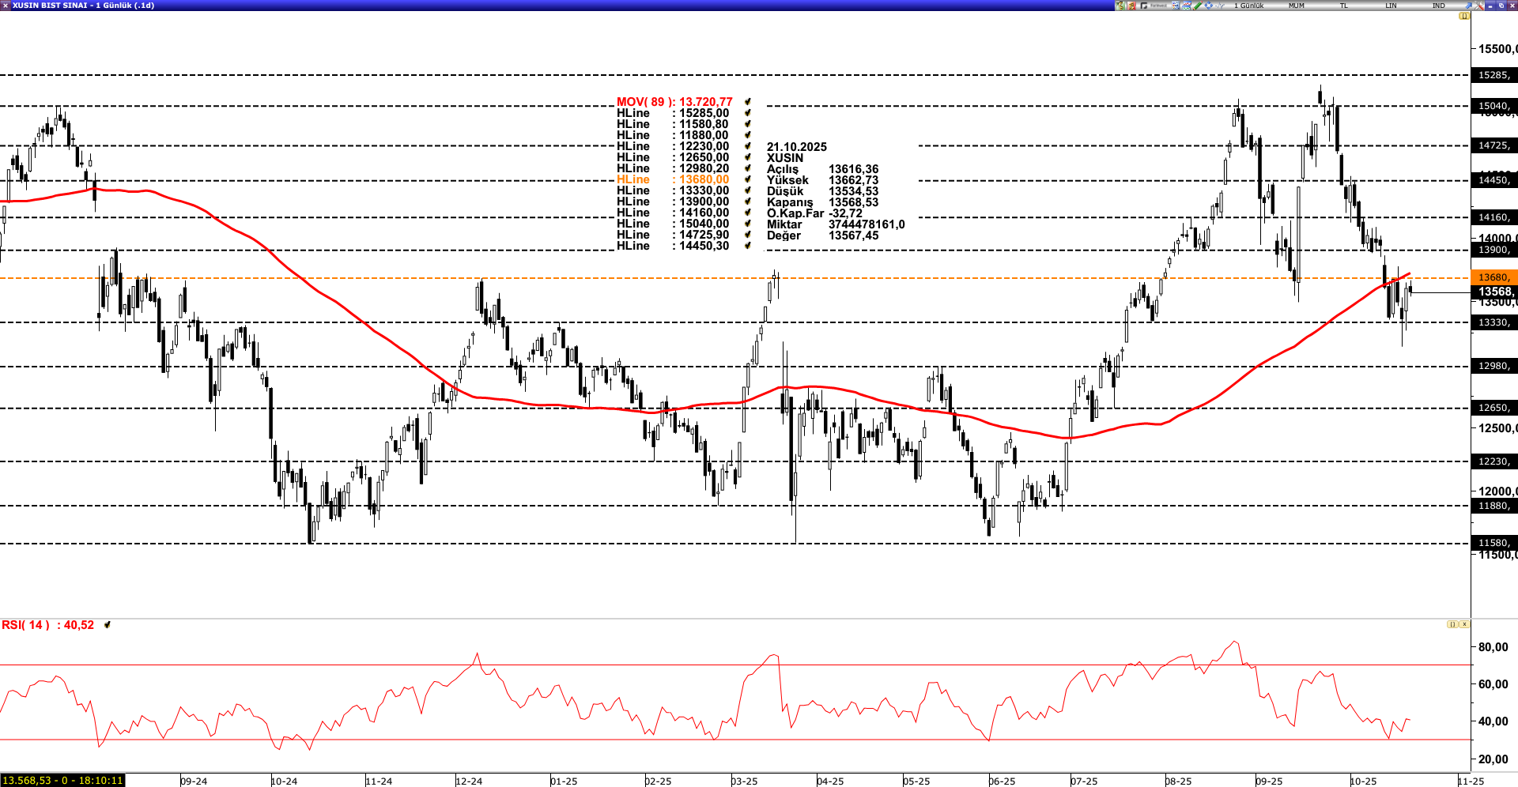Open the waveform indicator icon in title bar
The height and width of the screenshot is (787, 1518).
[x=1220, y=6]
